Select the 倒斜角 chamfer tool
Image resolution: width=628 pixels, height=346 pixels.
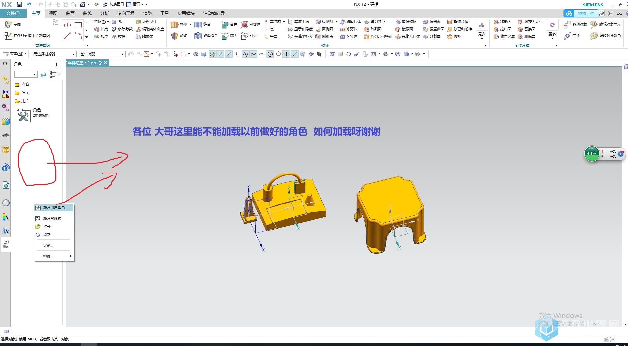click(324, 36)
